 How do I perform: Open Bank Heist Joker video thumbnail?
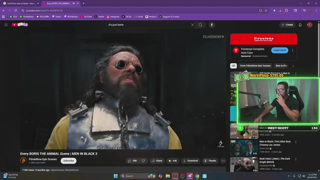[244, 165]
